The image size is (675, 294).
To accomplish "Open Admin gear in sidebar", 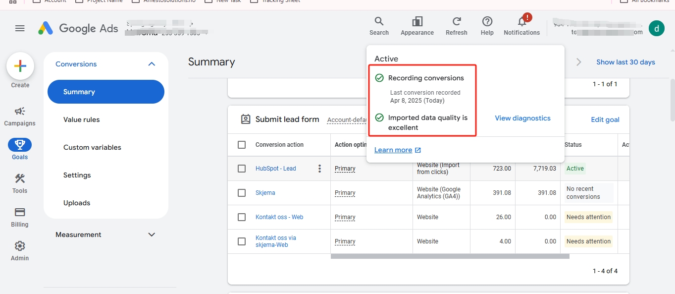I will pos(20,251).
